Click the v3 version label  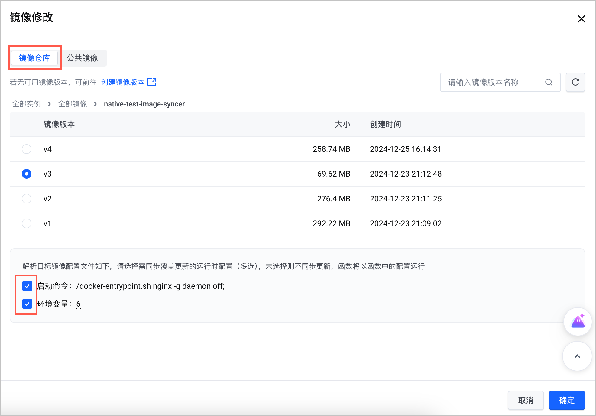[x=47, y=174]
